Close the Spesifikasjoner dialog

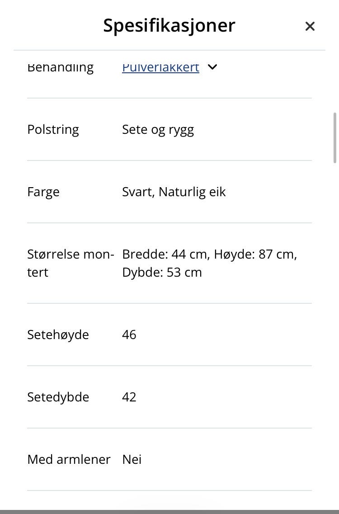310,26
